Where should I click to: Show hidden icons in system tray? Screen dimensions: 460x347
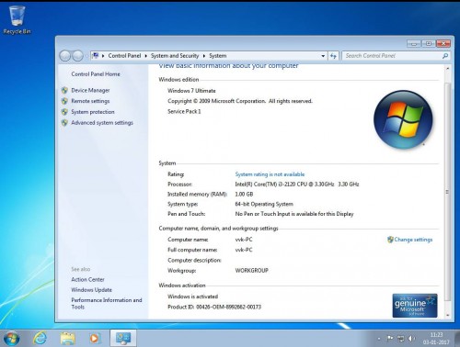(379, 339)
